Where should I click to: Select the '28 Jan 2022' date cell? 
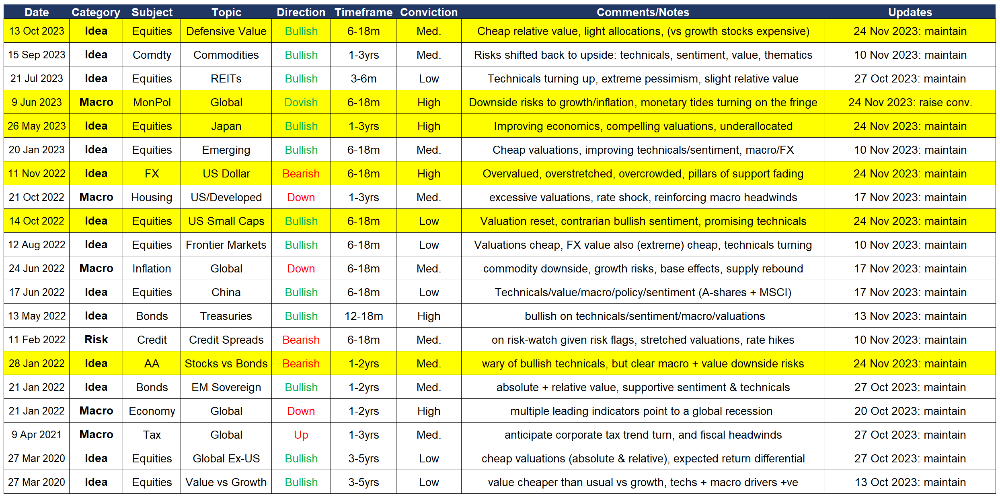coord(37,363)
